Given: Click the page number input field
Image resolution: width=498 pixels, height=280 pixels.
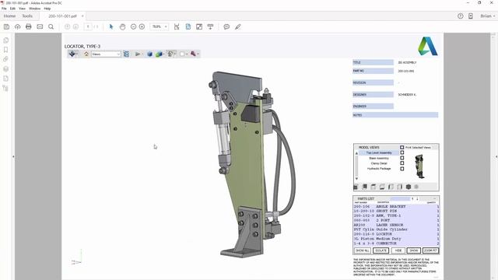Looking at the screenshot, I should click(88, 26).
